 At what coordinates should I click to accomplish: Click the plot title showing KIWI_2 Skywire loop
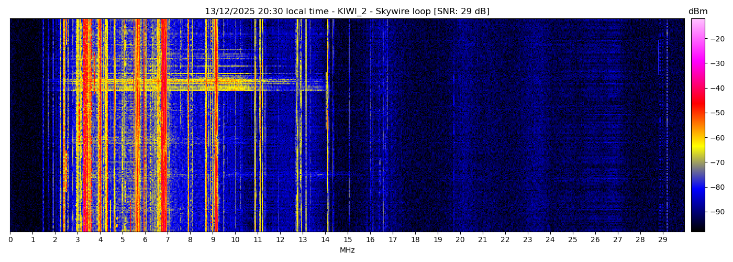tap(347, 12)
